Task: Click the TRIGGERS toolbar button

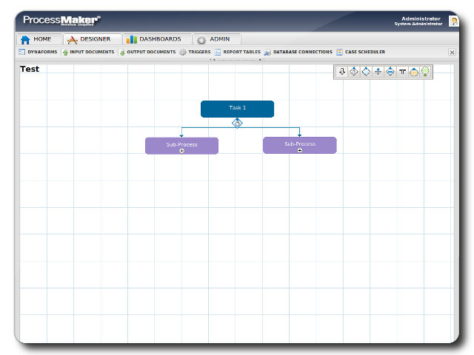Action: [195, 53]
